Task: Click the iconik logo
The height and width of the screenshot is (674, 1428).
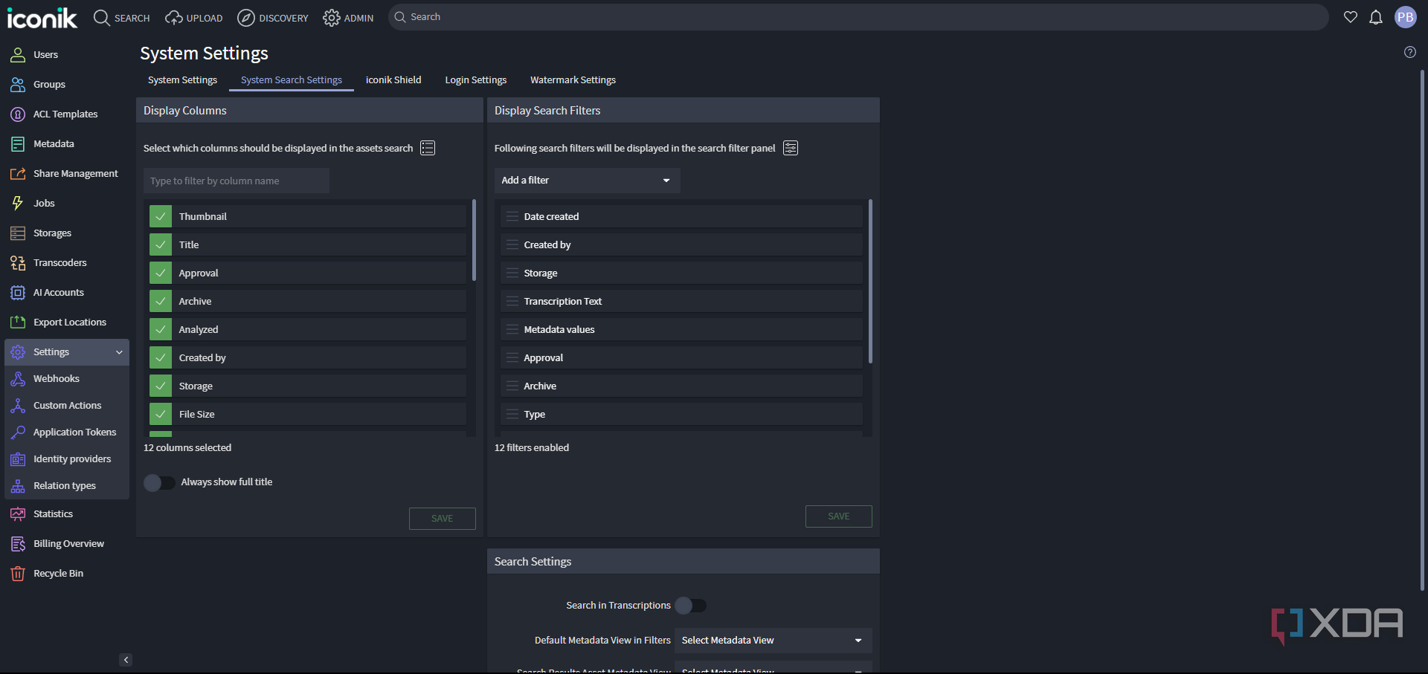Action: (42, 17)
